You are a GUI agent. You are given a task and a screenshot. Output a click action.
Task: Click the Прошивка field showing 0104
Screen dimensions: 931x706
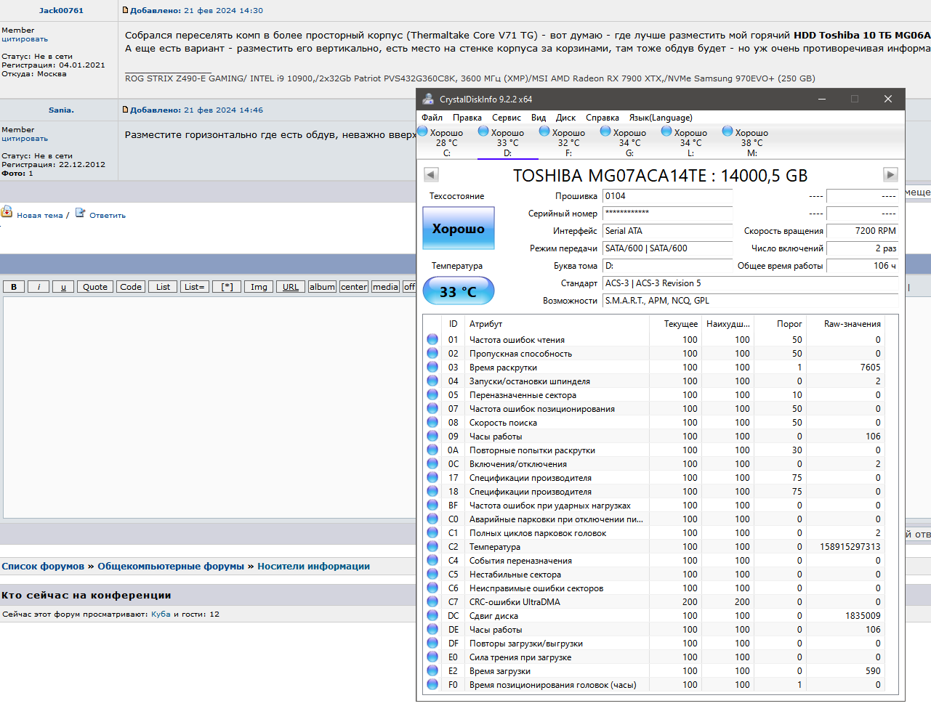click(x=667, y=196)
